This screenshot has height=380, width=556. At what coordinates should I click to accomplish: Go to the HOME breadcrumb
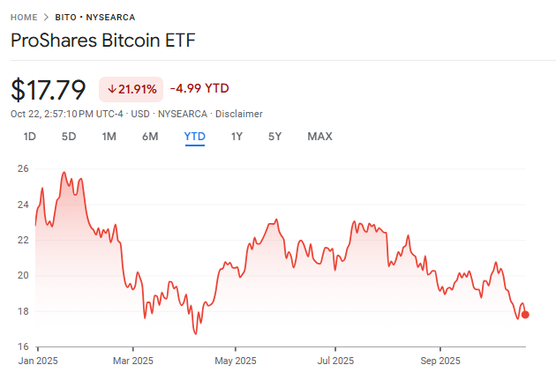click(24, 17)
